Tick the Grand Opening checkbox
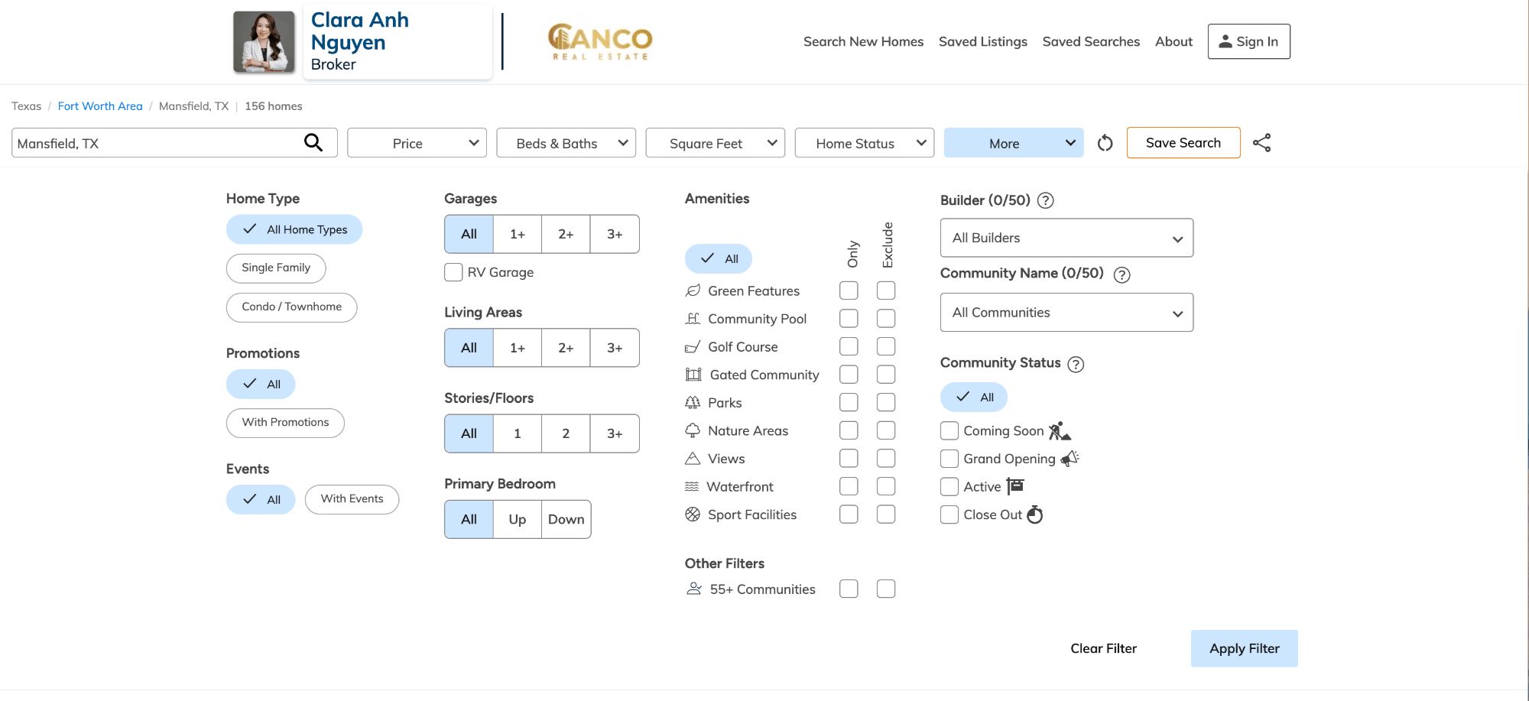This screenshot has width=1529, height=701. pyautogui.click(x=950, y=459)
